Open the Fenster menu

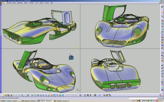coord(47,3)
